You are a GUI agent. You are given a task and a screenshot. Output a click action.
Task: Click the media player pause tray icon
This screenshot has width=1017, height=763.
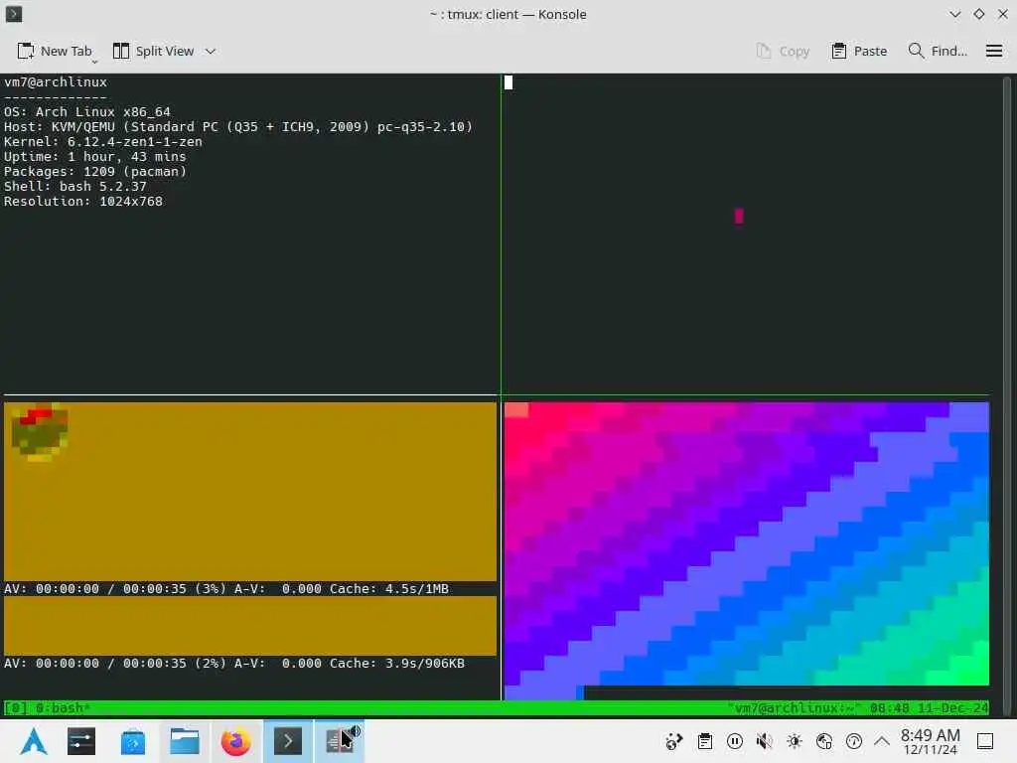pos(735,741)
